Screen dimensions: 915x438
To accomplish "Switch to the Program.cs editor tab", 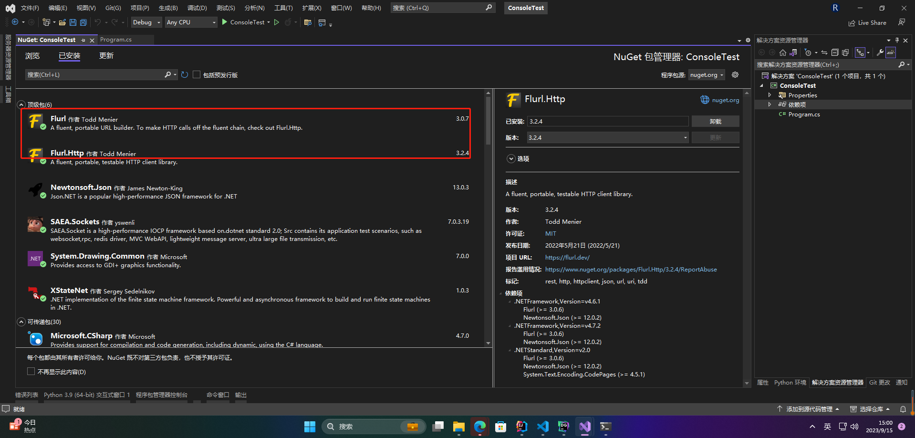I will [116, 40].
